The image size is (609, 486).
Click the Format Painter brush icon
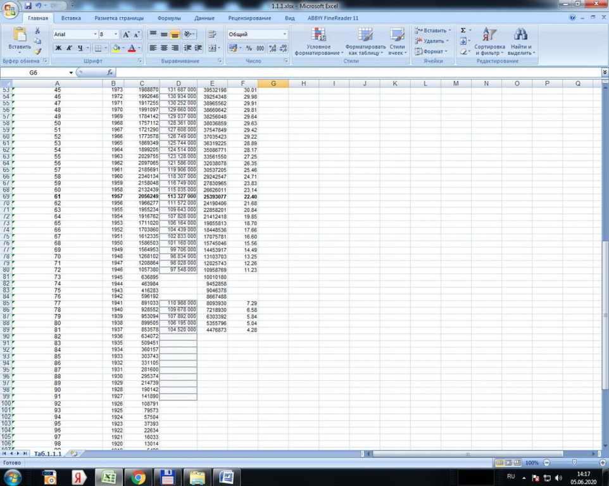point(38,52)
